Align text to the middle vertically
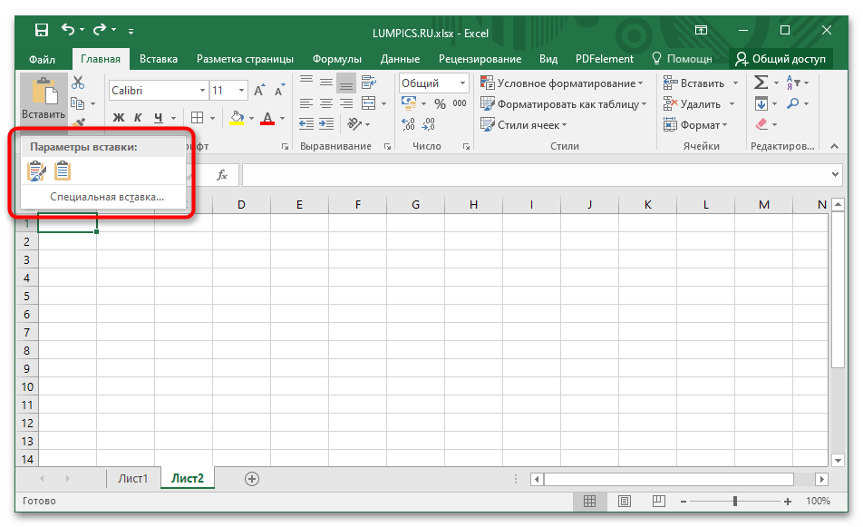This screenshot has width=863, height=527. pos(326,82)
